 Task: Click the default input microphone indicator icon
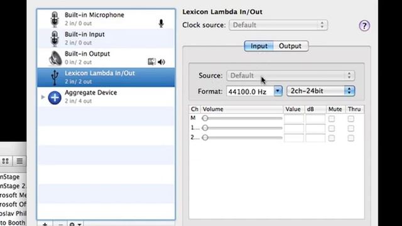pos(161,23)
